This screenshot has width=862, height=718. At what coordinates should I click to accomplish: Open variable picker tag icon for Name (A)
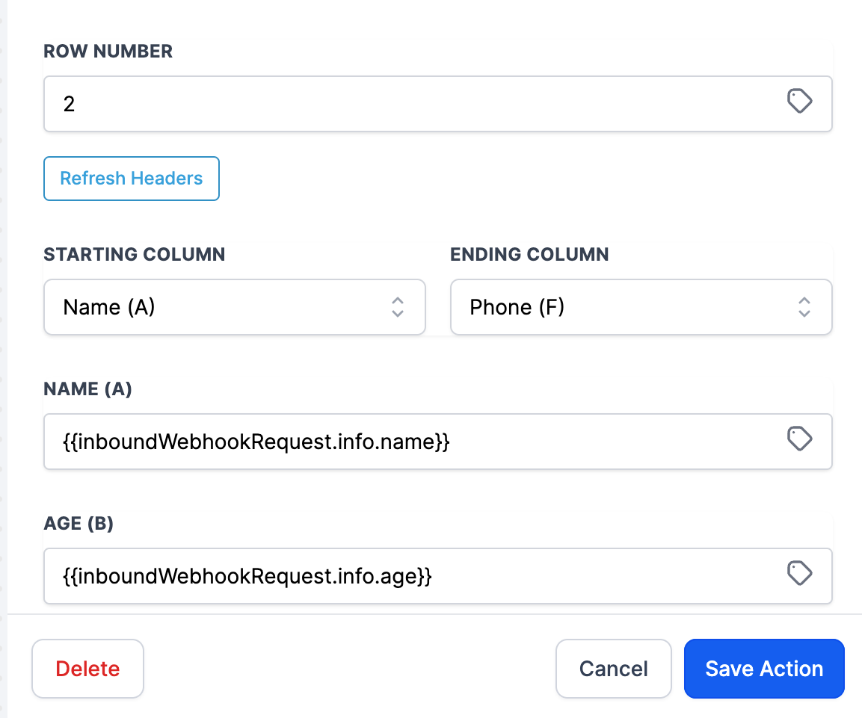tap(800, 439)
